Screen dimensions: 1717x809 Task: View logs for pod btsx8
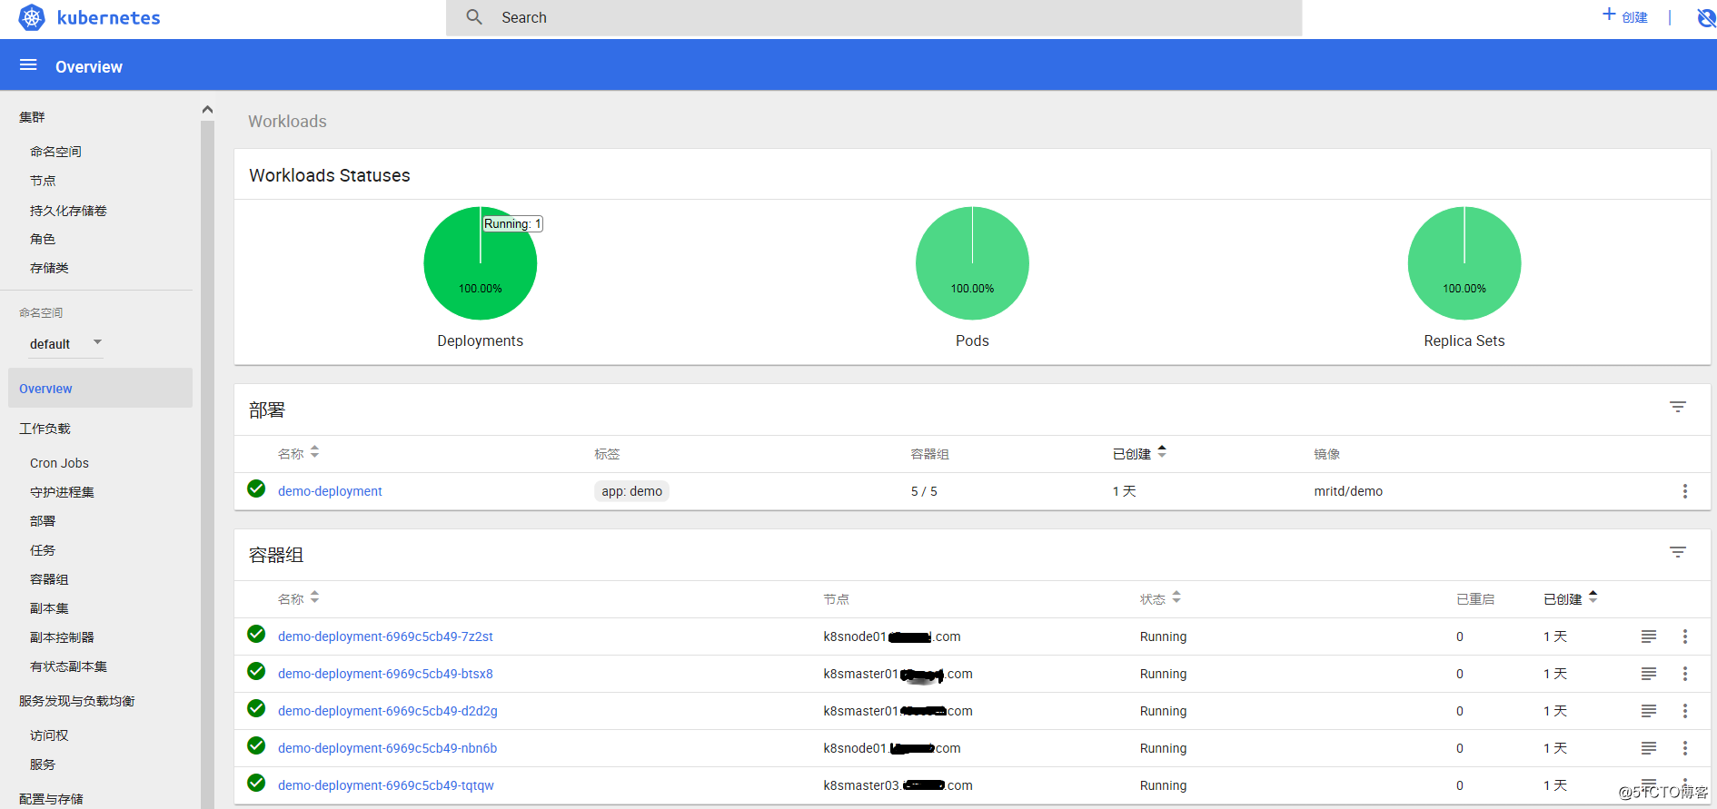1649,674
